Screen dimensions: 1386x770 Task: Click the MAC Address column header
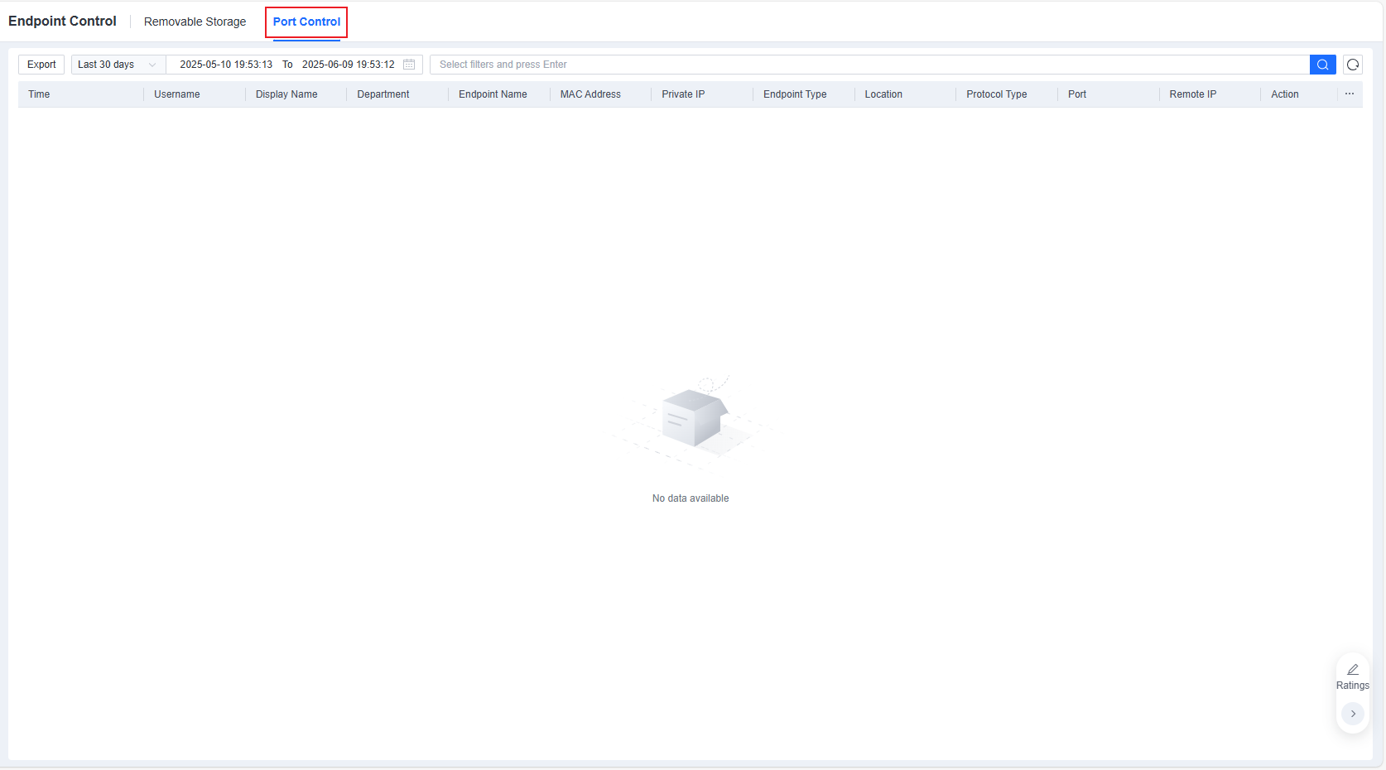tap(590, 94)
